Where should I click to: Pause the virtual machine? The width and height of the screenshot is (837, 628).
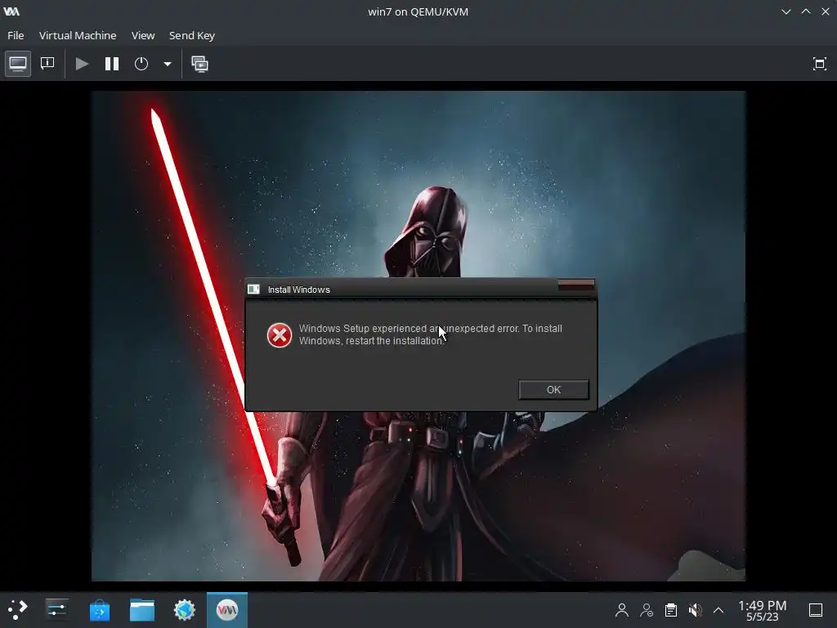pyautogui.click(x=111, y=64)
